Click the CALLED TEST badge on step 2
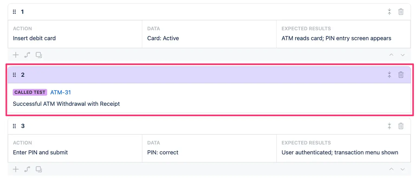The image size is (416, 180). point(30,92)
